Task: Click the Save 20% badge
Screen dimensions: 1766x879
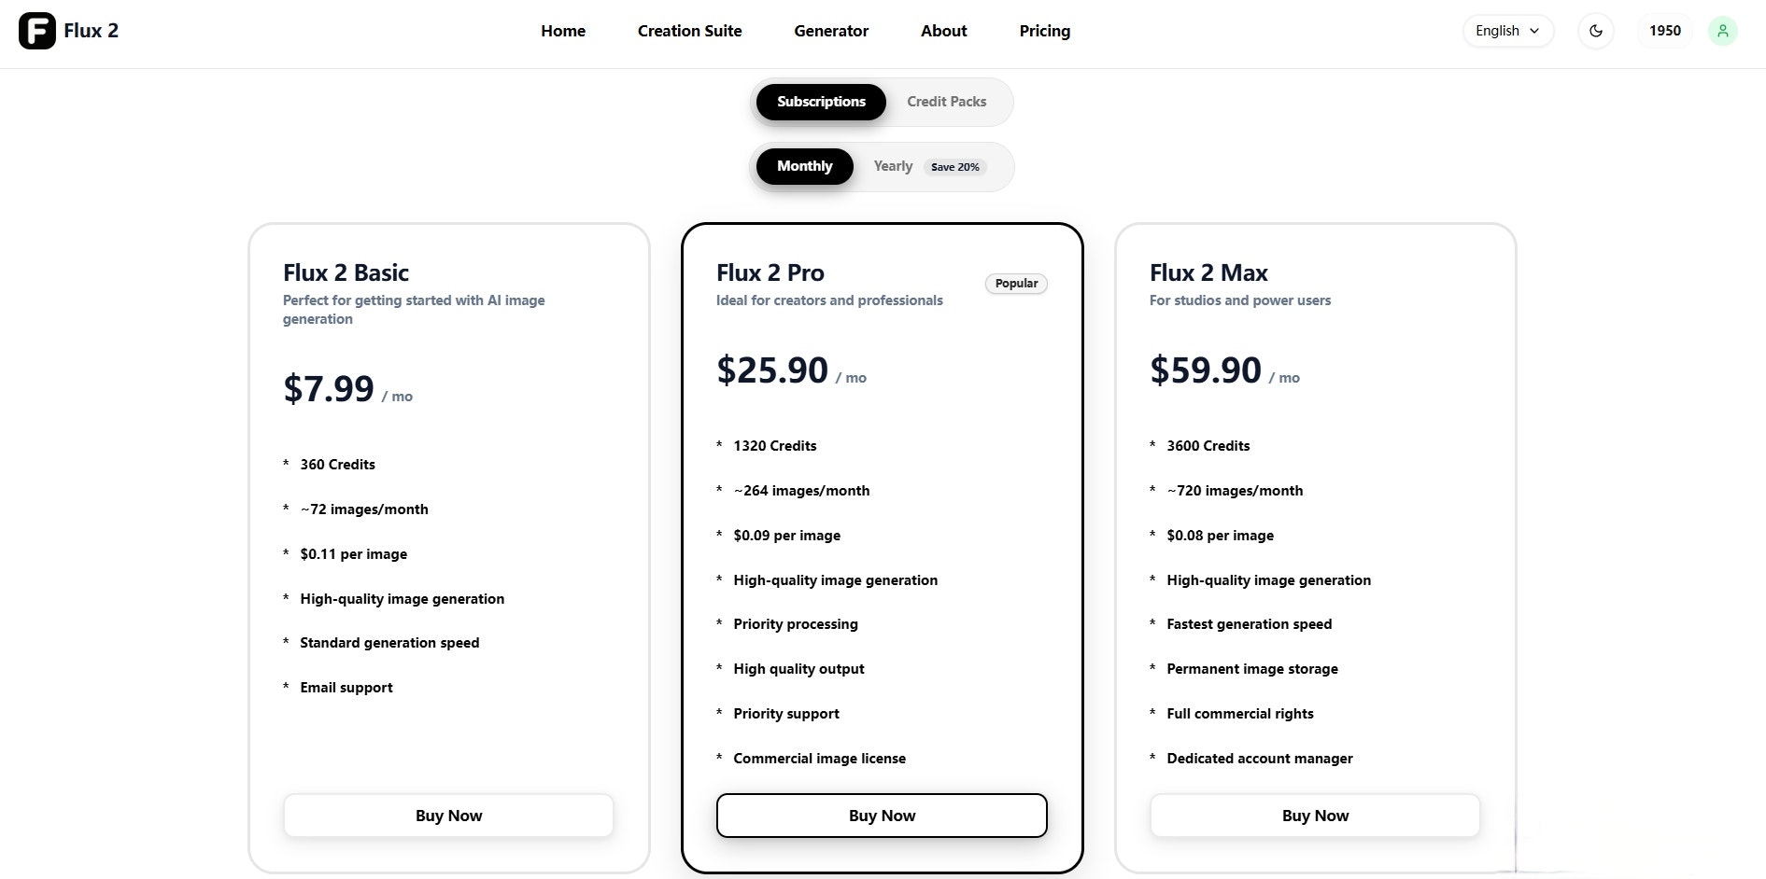Action: (x=954, y=167)
